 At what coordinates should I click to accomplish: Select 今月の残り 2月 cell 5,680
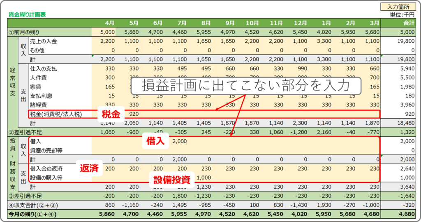coord(348,214)
